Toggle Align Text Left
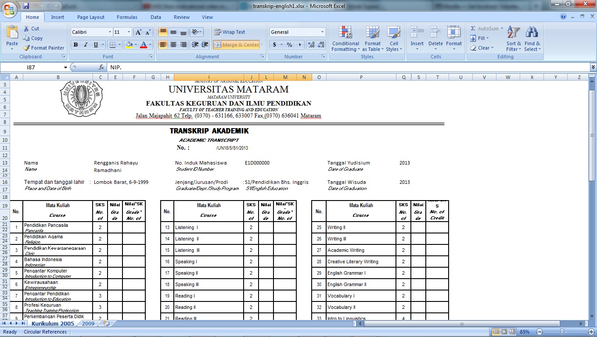 (x=163, y=45)
